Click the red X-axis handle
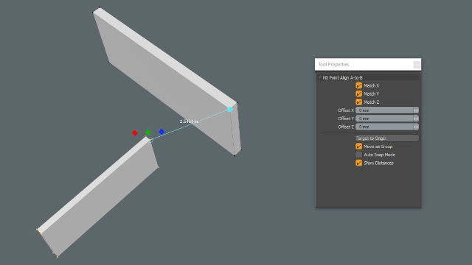This screenshot has height=265, width=472. point(135,132)
